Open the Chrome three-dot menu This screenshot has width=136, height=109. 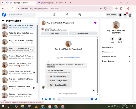133,8
